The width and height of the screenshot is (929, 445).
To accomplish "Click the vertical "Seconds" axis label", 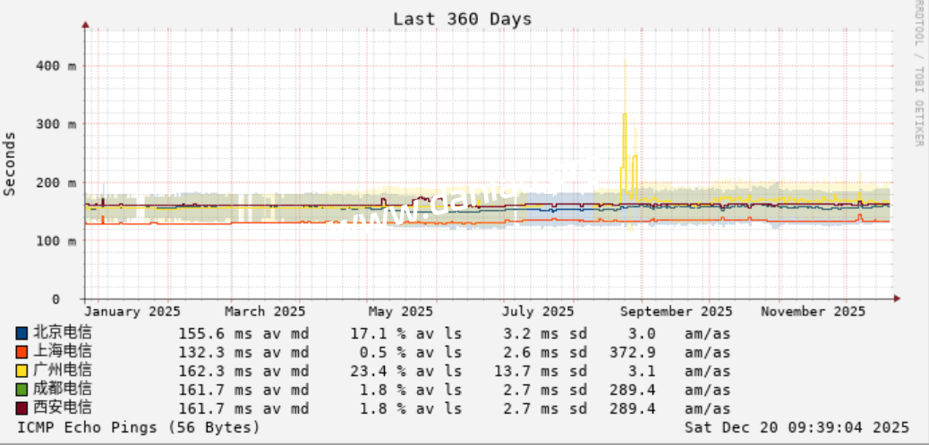I will pyautogui.click(x=10, y=163).
